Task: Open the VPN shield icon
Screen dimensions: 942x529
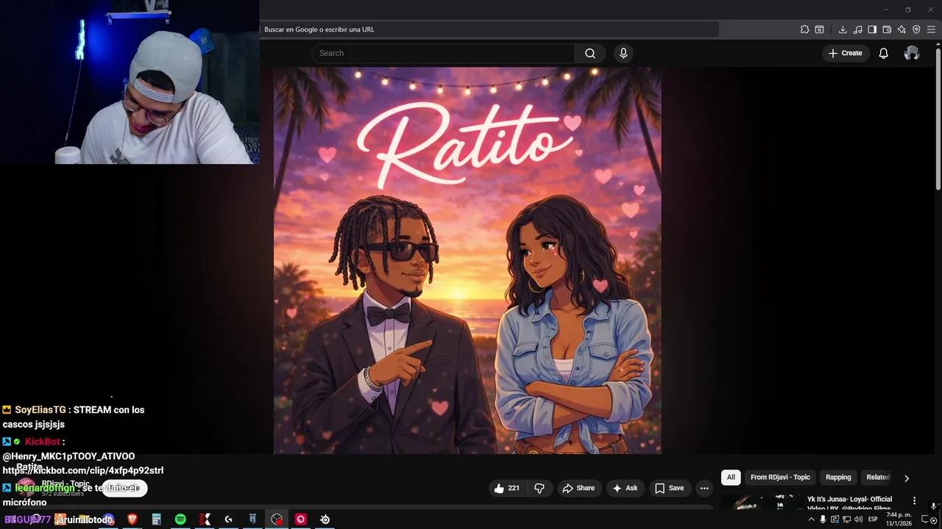Action: click(x=916, y=29)
